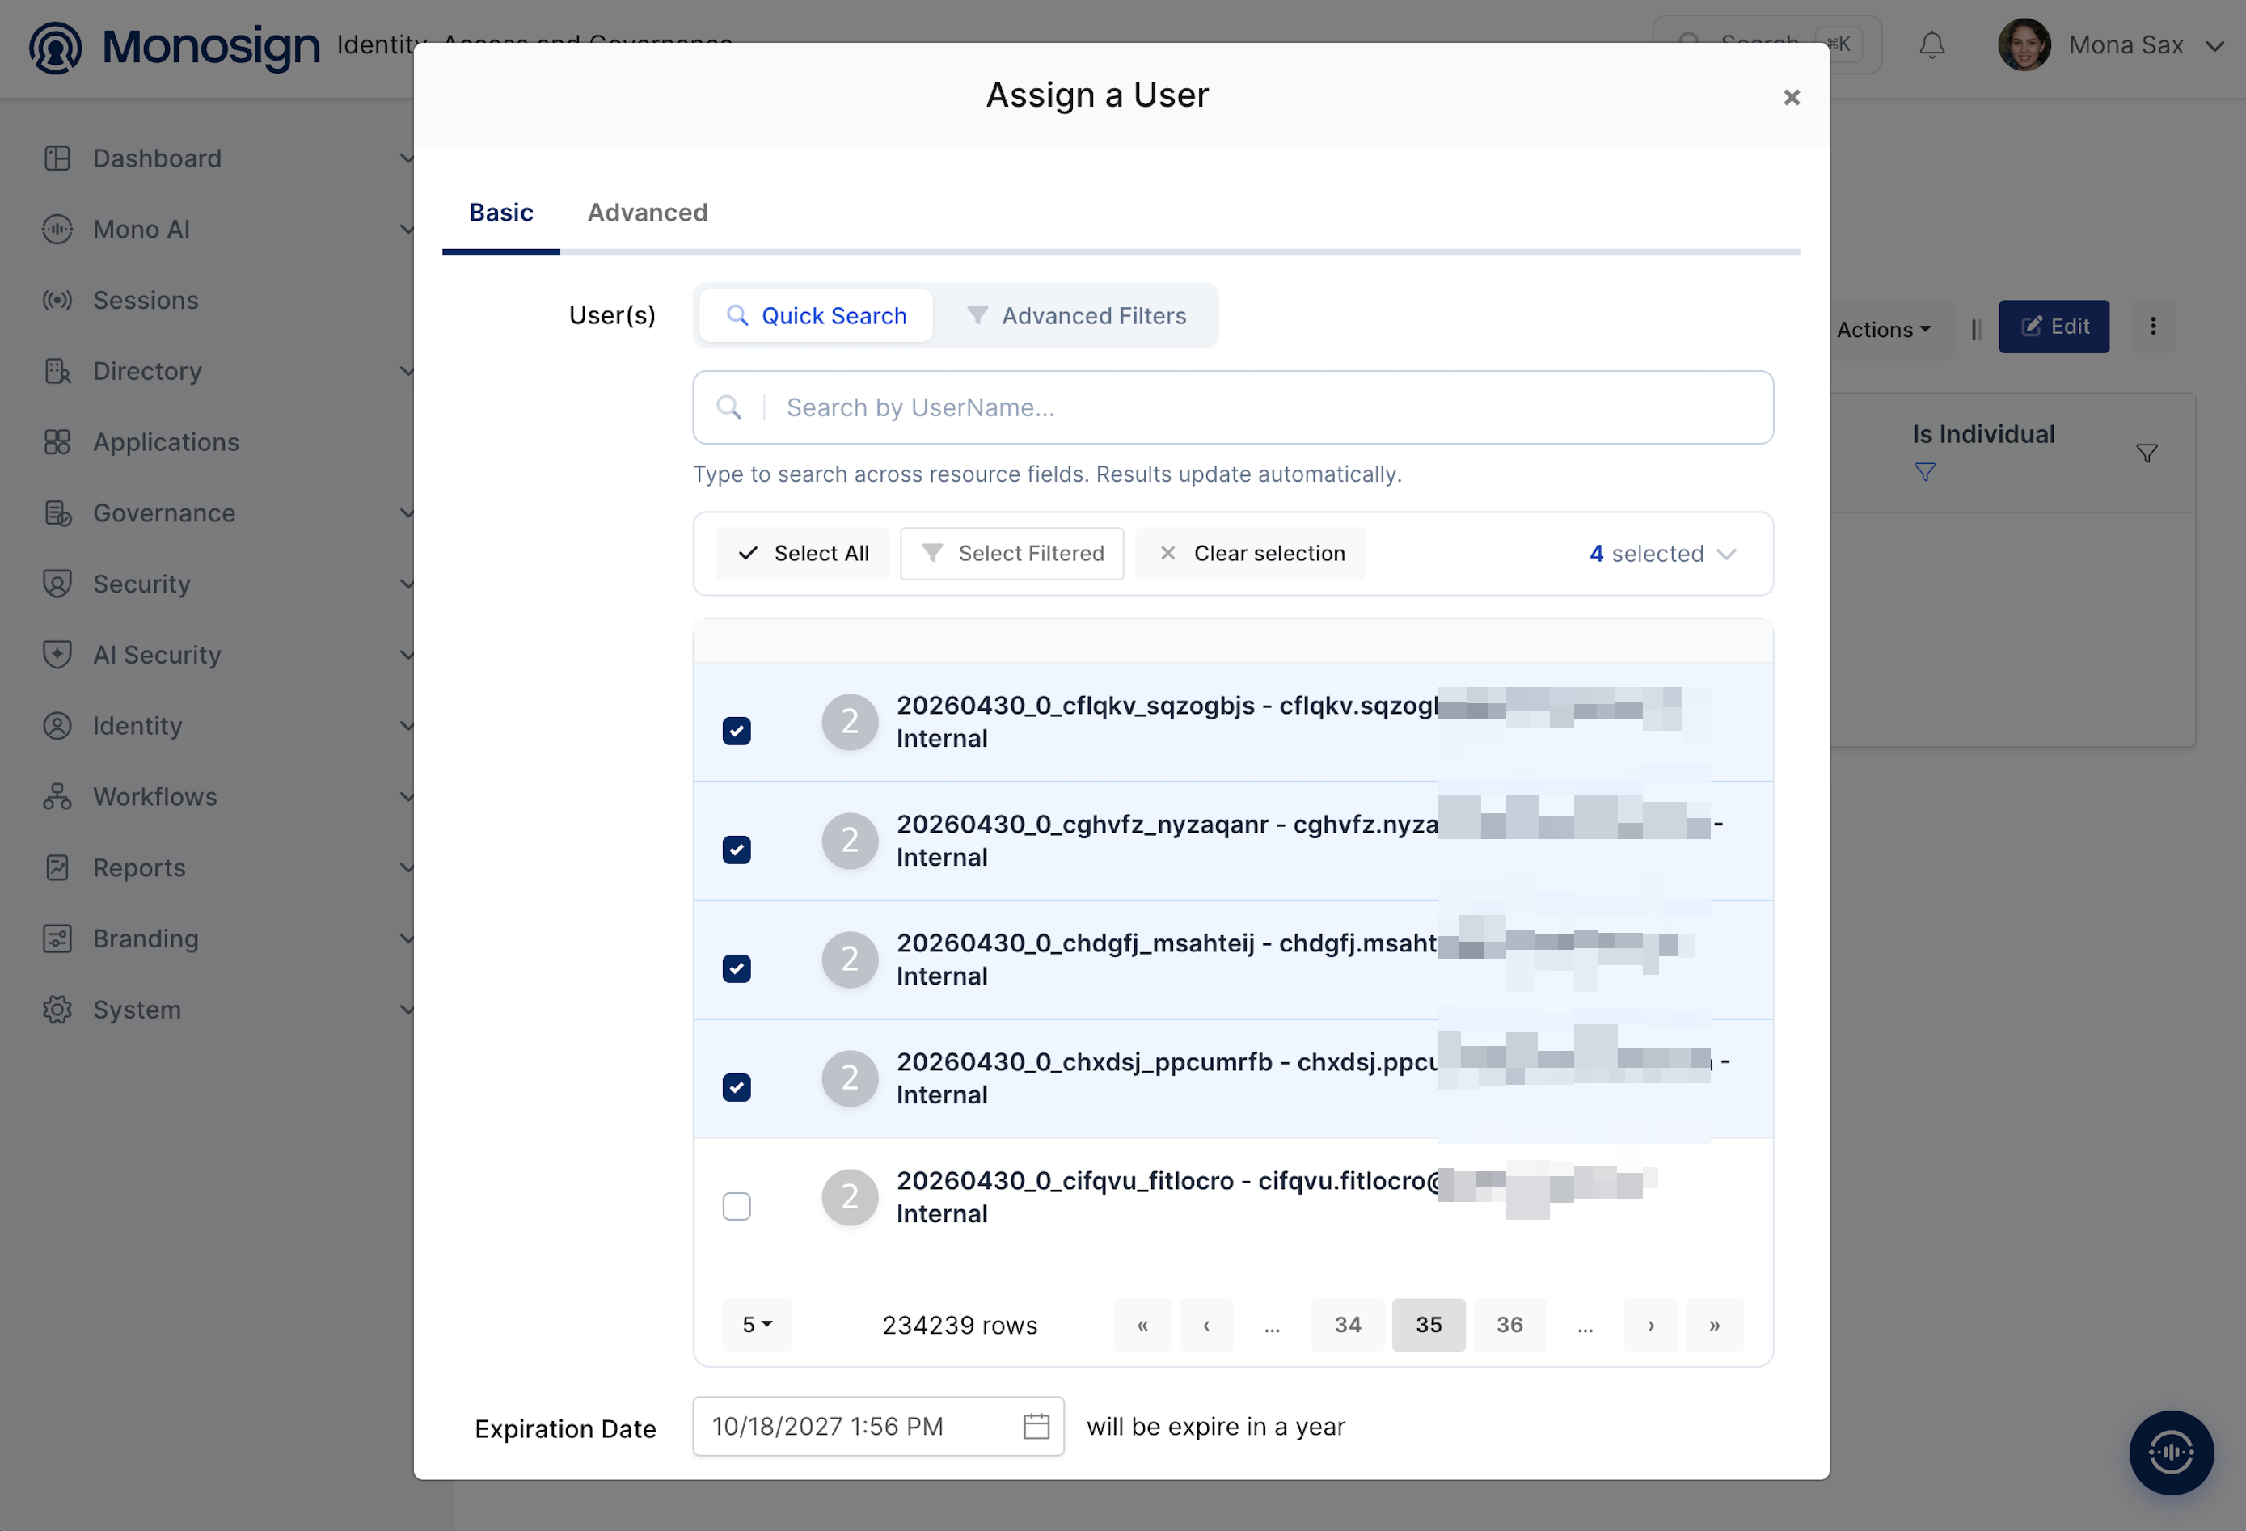Open the vertical three-dots more menu
Screen dimensions: 2246x1531
(x=2152, y=327)
